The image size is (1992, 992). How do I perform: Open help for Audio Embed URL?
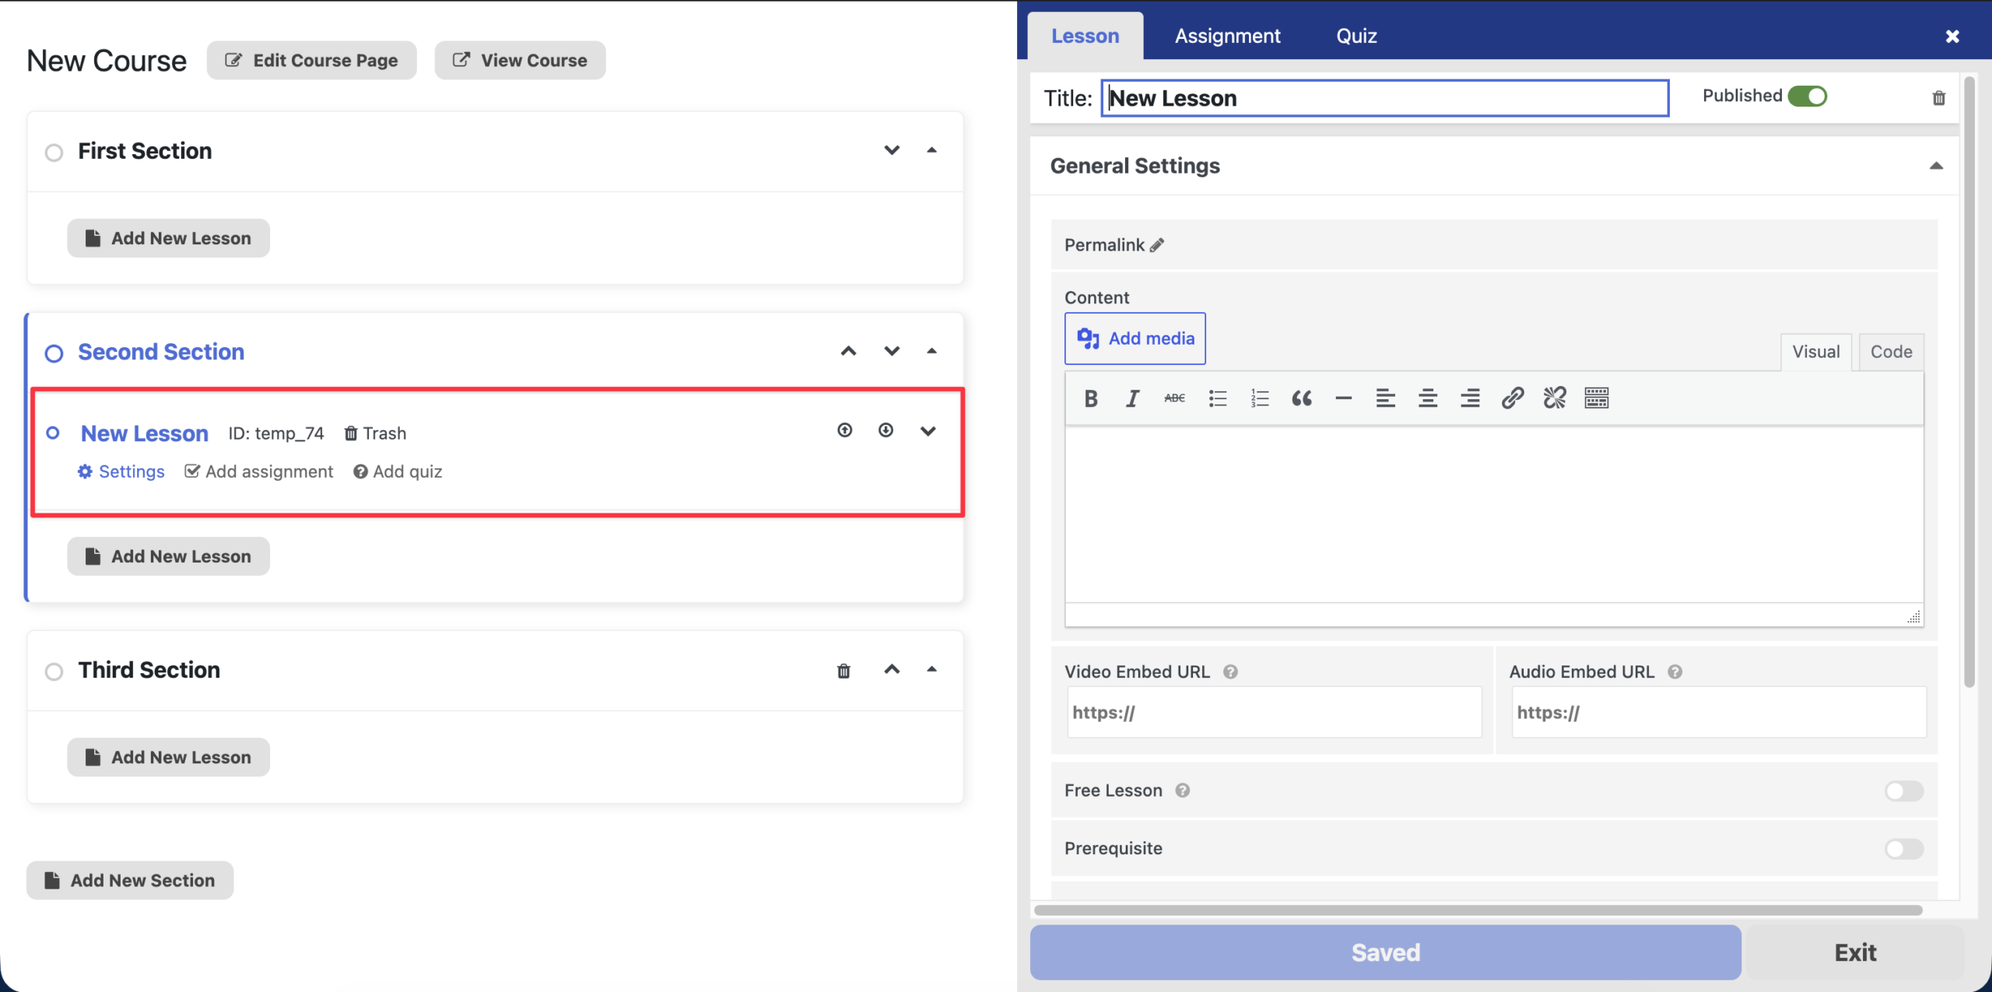pos(1675,671)
